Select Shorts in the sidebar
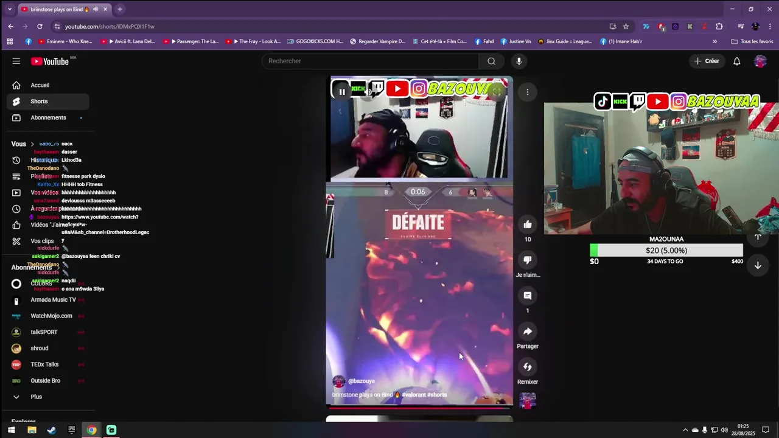 pos(48,102)
